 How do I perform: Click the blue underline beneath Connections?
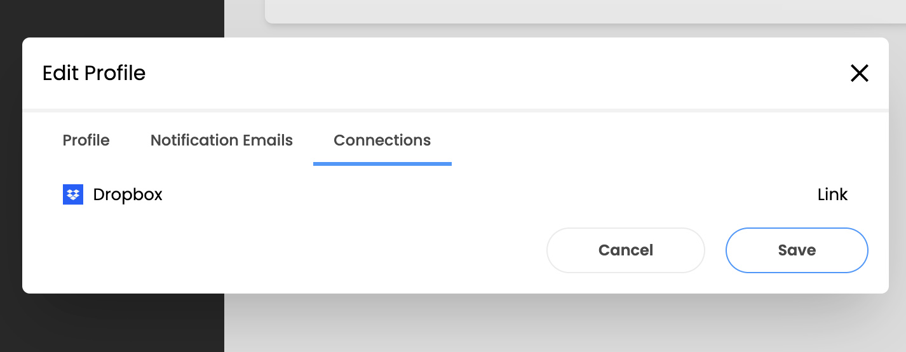pos(382,164)
